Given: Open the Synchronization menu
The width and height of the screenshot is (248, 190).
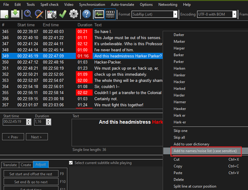Looking at the screenshot, I should tap(92, 4).
